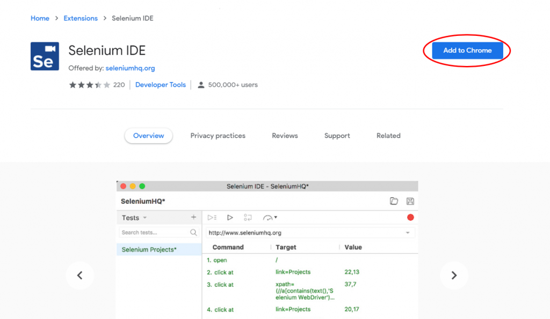Click the users person icon
550x319 pixels.
coord(201,85)
